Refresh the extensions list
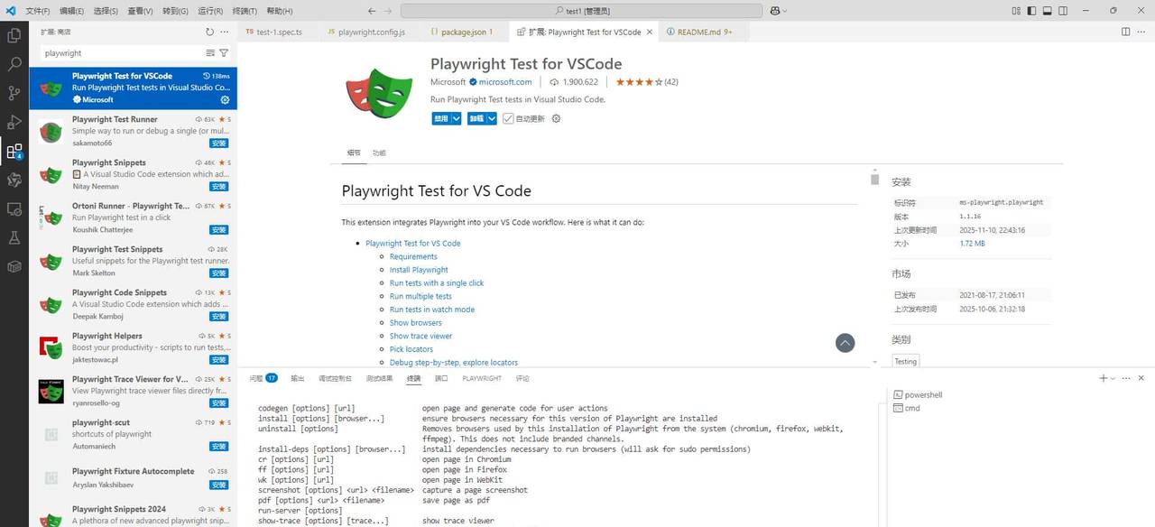 pyautogui.click(x=208, y=31)
